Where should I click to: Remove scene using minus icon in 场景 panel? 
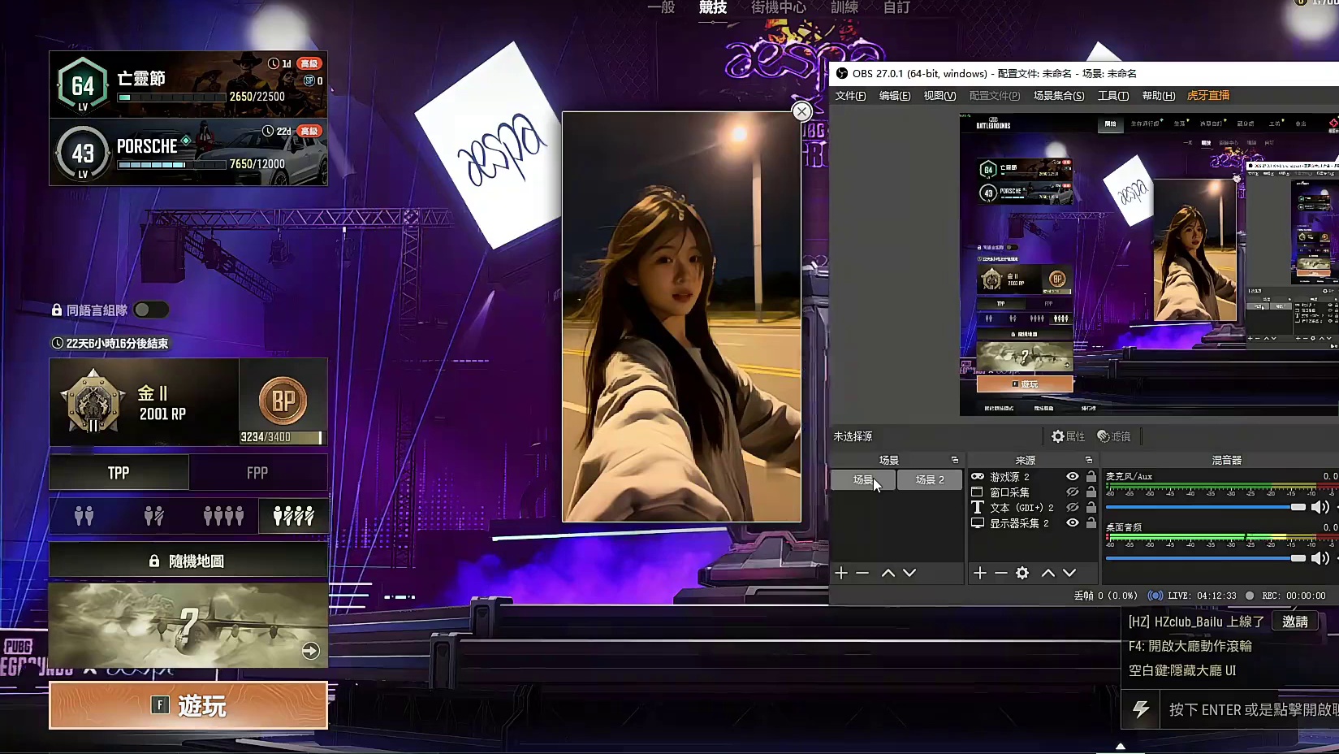coord(862,573)
